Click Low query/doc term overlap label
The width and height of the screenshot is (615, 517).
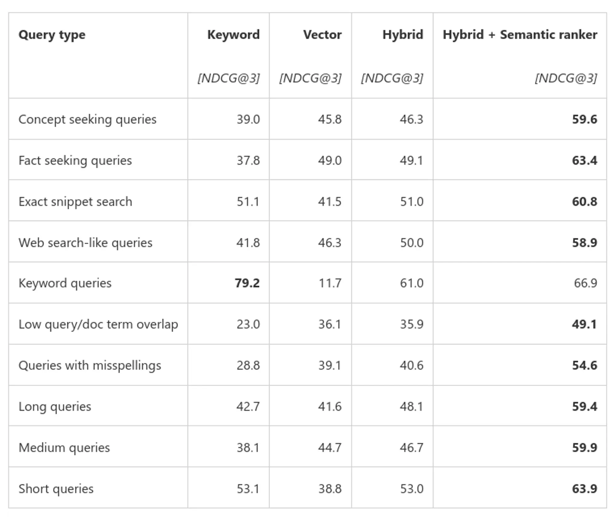point(98,324)
